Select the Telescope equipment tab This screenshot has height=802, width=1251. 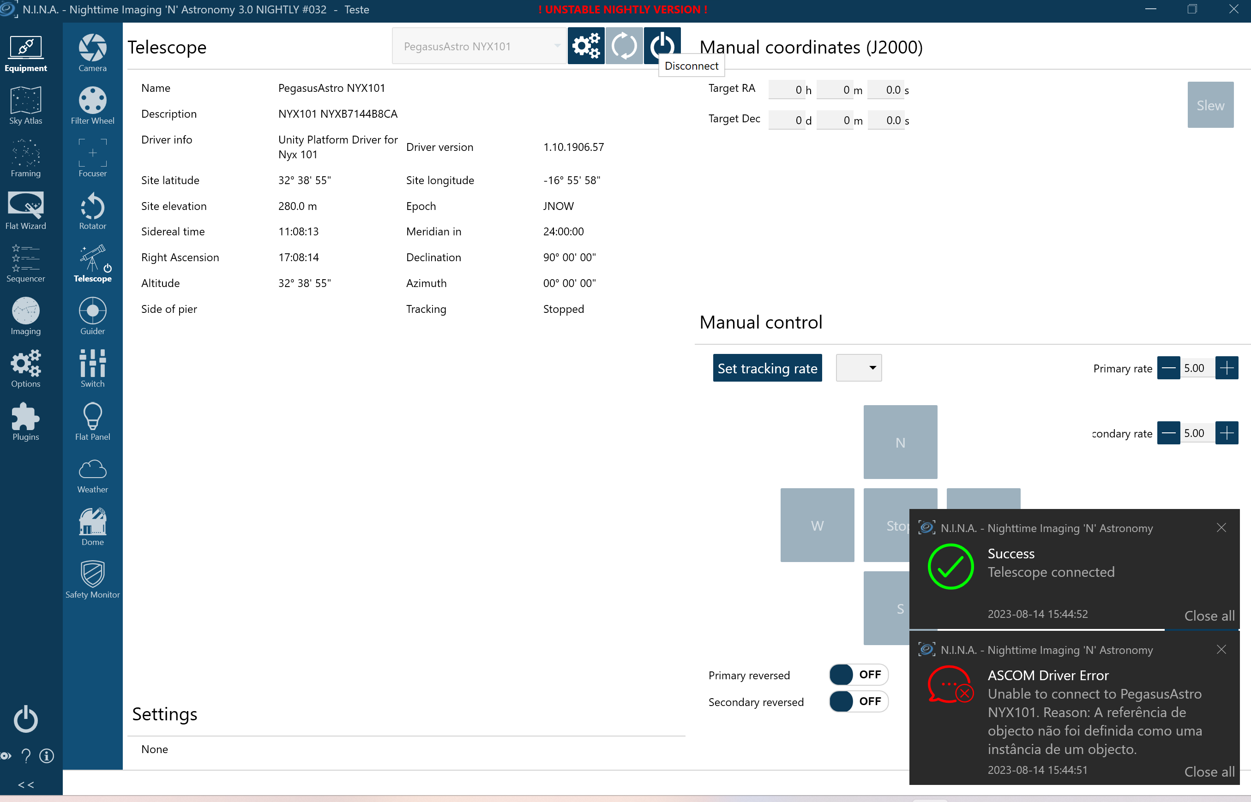coord(93,264)
